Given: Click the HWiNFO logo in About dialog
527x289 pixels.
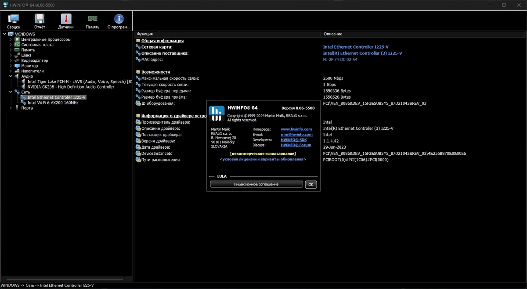Looking at the screenshot, I should [217, 113].
